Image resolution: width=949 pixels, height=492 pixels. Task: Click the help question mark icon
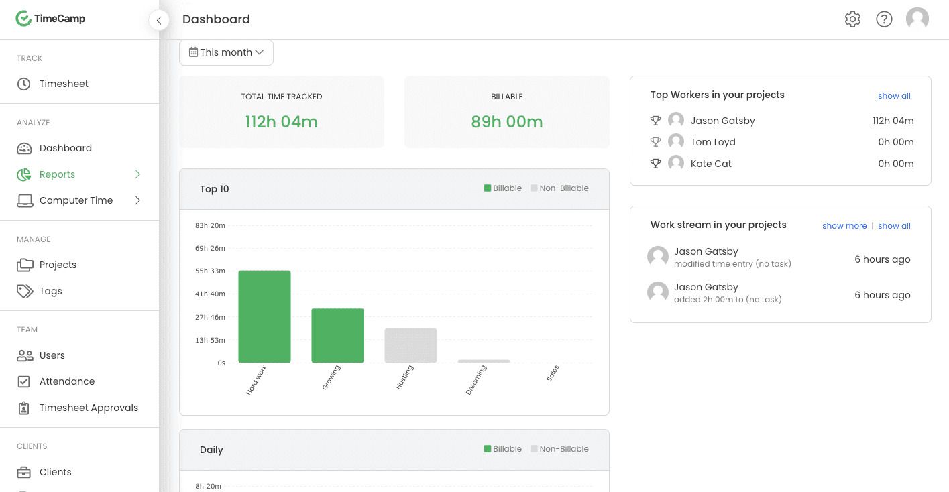point(884,19)
